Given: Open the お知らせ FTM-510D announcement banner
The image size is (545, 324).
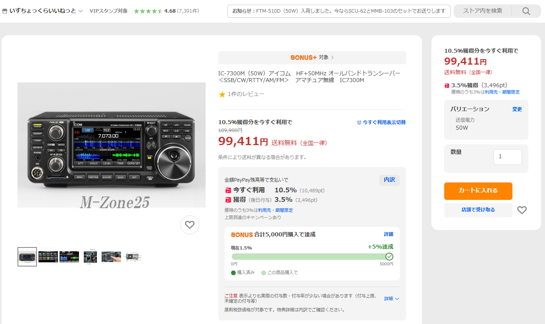Looking at the screenshot, I should click(339, 11).
